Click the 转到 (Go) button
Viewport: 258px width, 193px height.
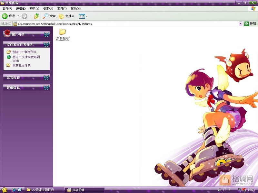point(250,23)
